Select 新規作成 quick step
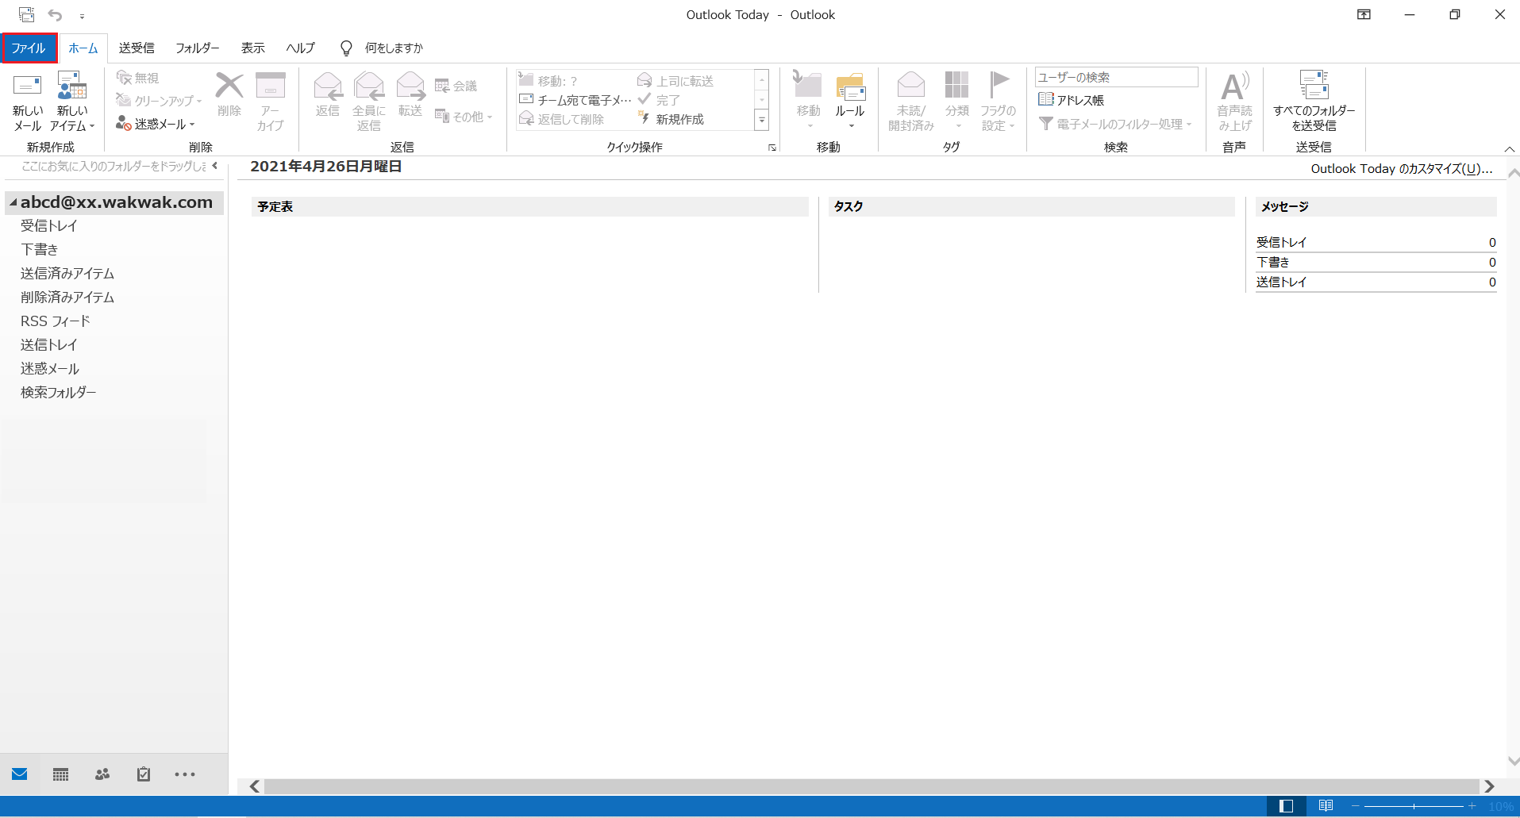Viewport: 1520px width, 818px height. (671, 119)
